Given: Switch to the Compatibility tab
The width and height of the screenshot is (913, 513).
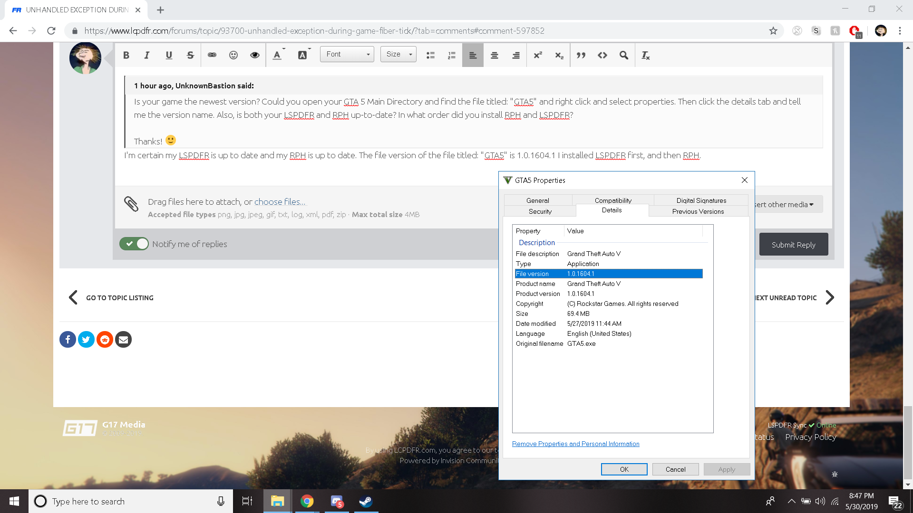Looking at the screenshot, I should tap(613, 200).
